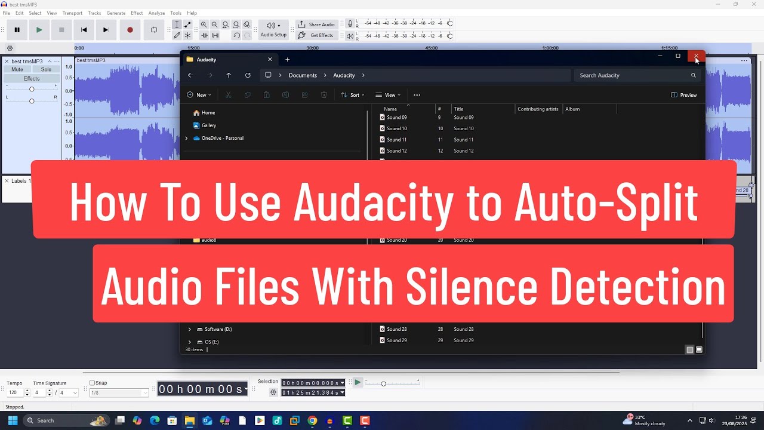Collapse the best tmsMP3 track
The width and height of the screenshot is (764, 430).
coord(50,61)
